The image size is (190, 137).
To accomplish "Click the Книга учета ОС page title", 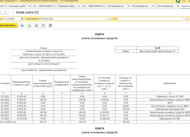I will pos(27,12).
